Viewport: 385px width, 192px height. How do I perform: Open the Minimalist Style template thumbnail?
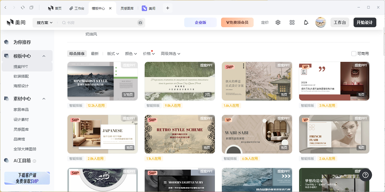[x=102, y=81]
